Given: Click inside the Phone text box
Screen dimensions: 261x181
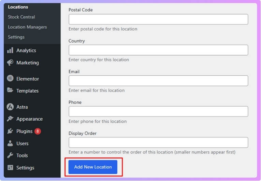Looking at the screenshot, I should (158, 111).
